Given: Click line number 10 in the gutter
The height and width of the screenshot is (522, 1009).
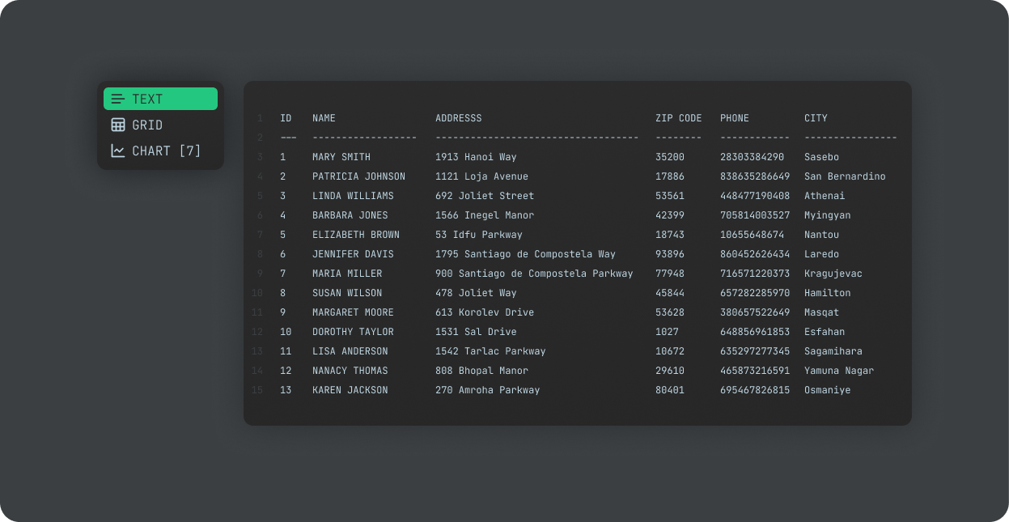Looking at the screenshot, I should tap(257, 292).
